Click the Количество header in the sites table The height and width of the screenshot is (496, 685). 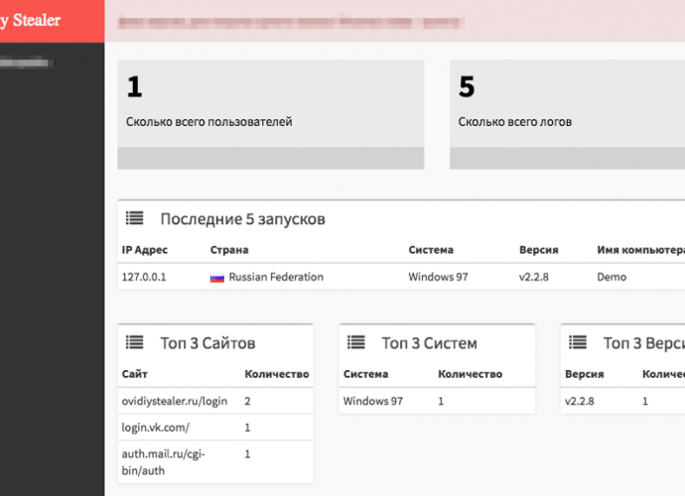[x=277, y=374]
